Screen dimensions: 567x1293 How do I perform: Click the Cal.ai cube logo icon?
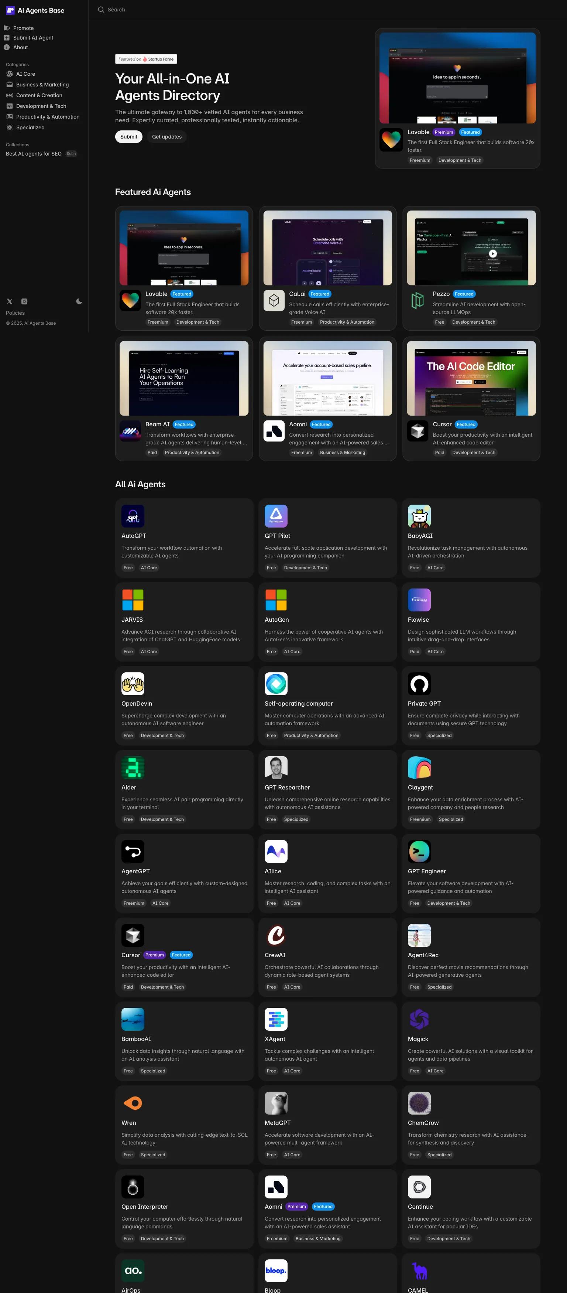(274, 300)
